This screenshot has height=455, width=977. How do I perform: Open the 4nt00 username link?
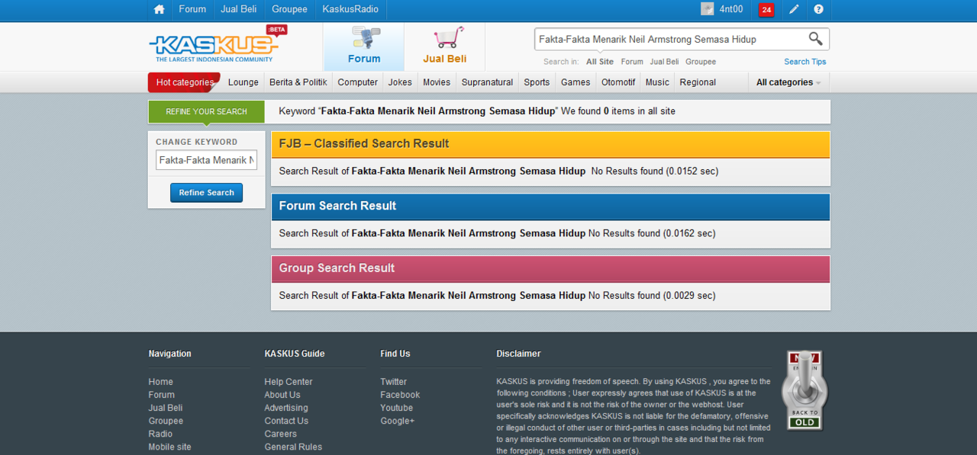[x=731, y=9]
